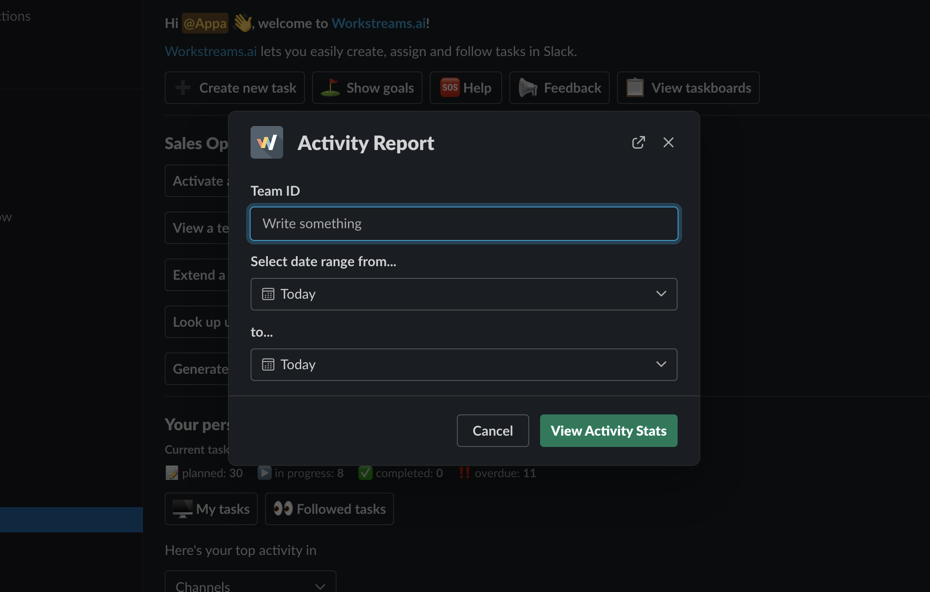Click calendar icon in the from date field
Screen dimensions: 930x592
(x=268, y=294)
